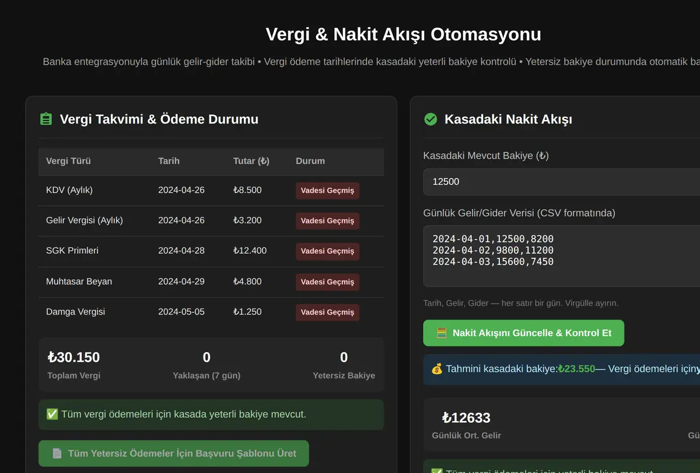Image resolution: width=700 pixels, height=473 pixels.
Task: Click the ₺30.150 Toplam Vergi total
Action: 73,358
